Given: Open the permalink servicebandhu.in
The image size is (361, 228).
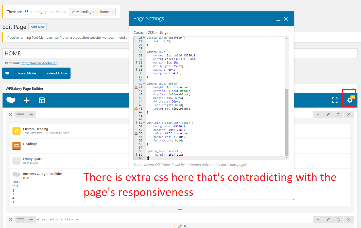Looking at the screenshot, I should click(x=39, y=63).
